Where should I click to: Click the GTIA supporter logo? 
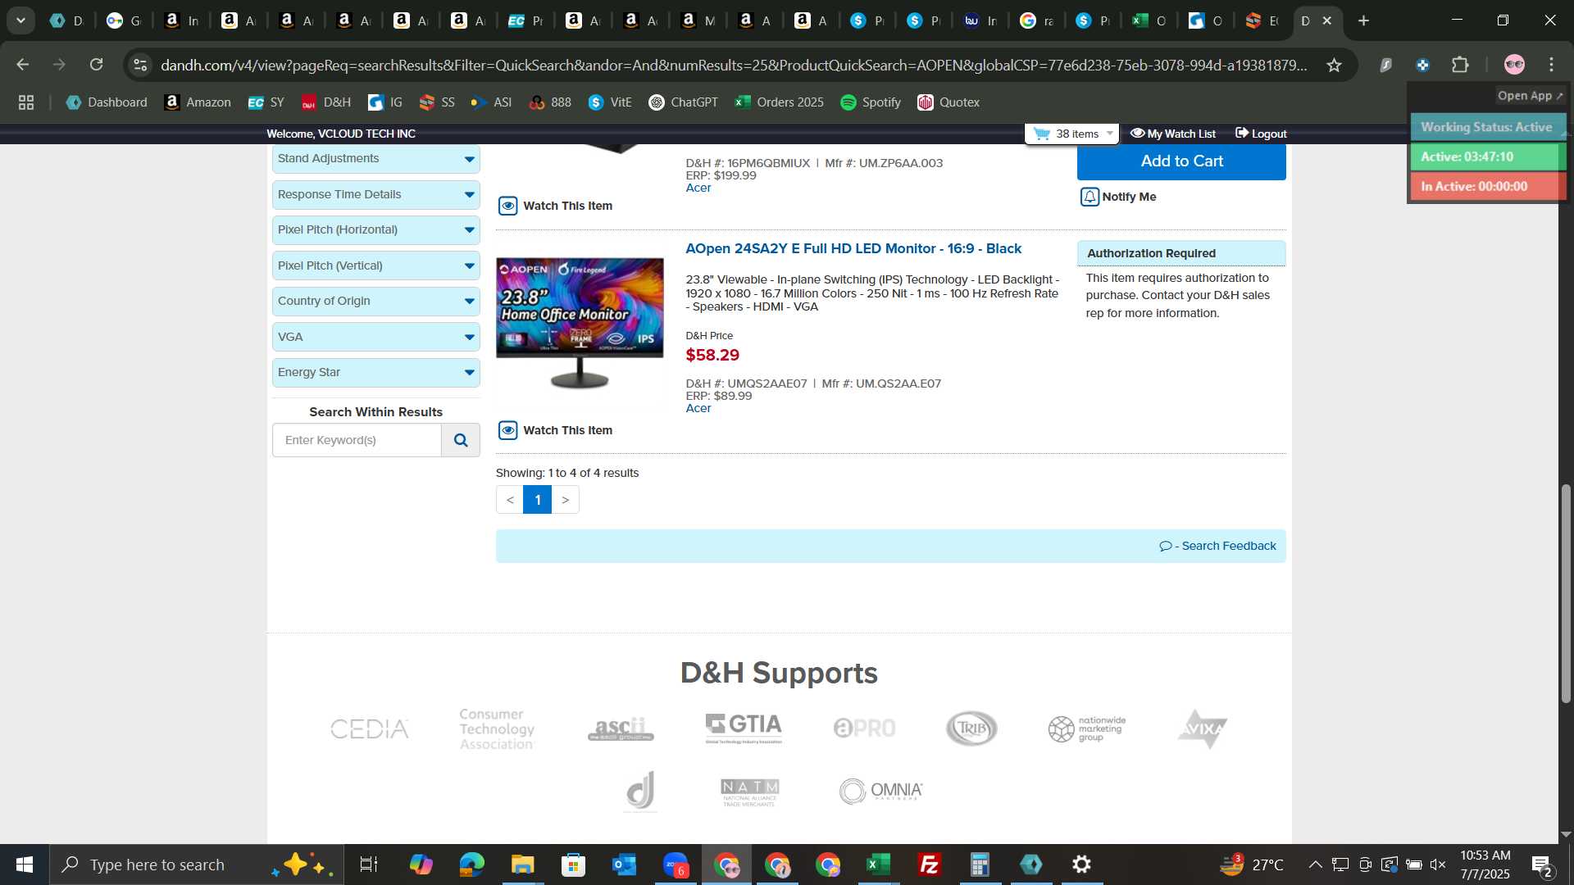744,728
